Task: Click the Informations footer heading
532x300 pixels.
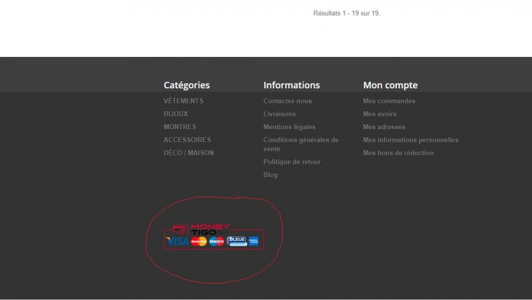Action: 292,85
